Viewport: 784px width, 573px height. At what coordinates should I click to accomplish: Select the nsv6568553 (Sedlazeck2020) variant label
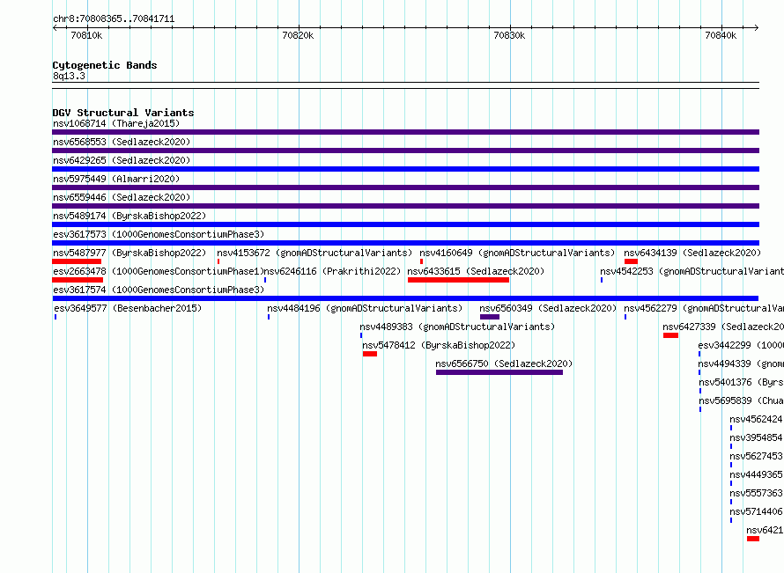[x=122, y=142]
